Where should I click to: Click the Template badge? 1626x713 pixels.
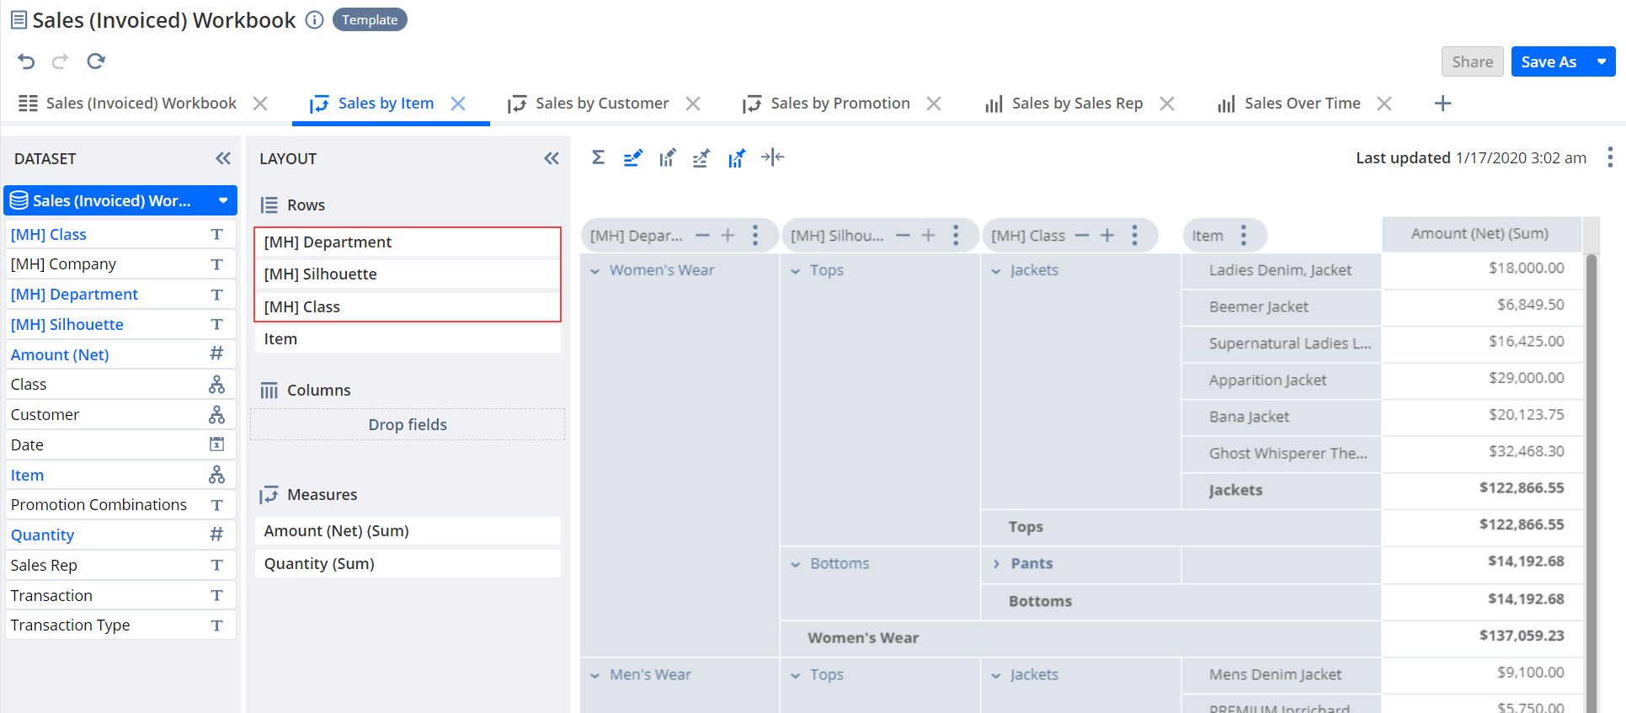(x=370, y=19)
